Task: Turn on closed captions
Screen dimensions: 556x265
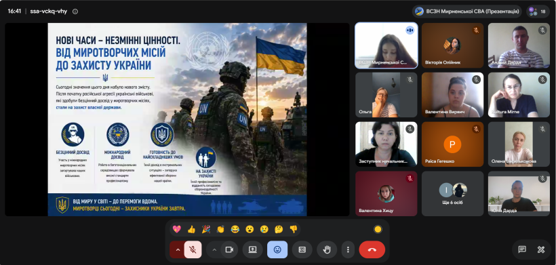Action: point(302,250)
